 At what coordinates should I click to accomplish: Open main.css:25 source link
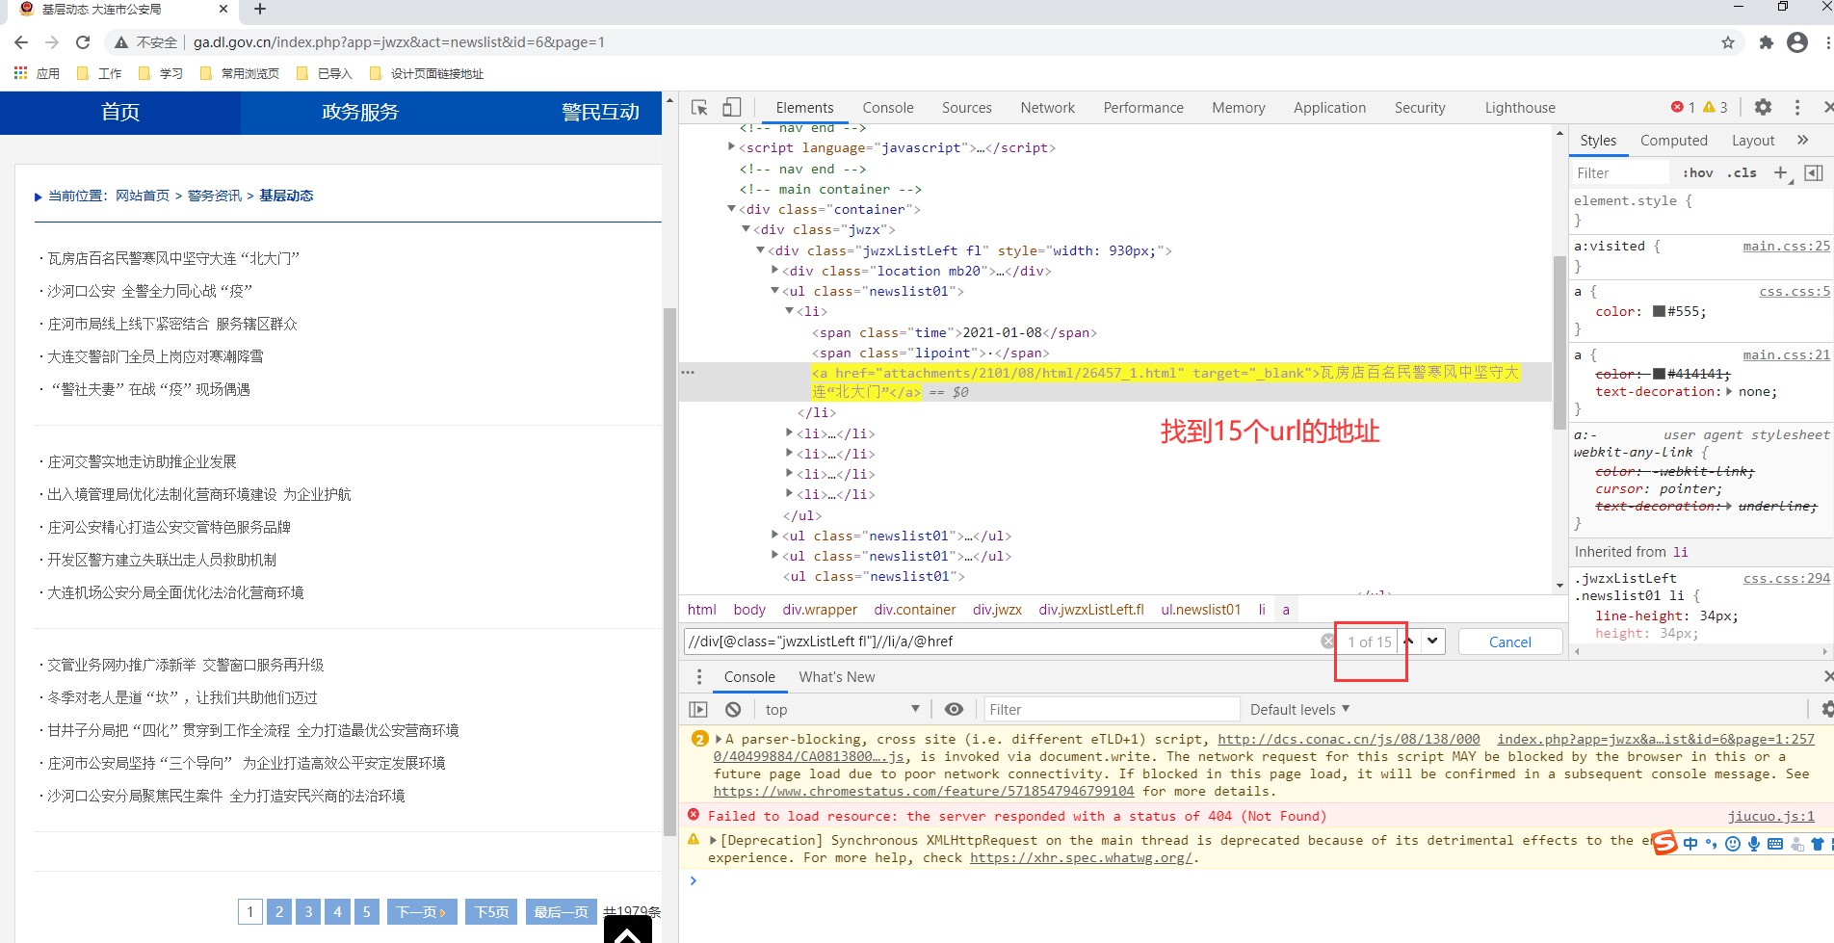pos(1786,247)
